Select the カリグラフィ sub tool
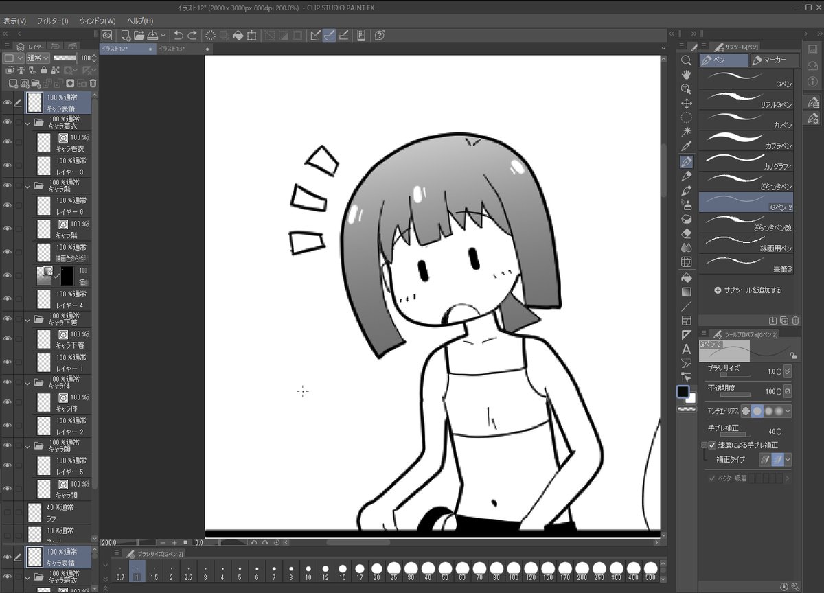 click(746, 161)
